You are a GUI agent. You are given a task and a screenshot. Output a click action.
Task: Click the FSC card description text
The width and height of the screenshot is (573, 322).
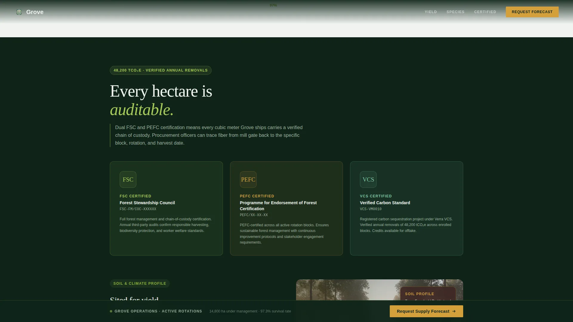[x=166, y=225]
